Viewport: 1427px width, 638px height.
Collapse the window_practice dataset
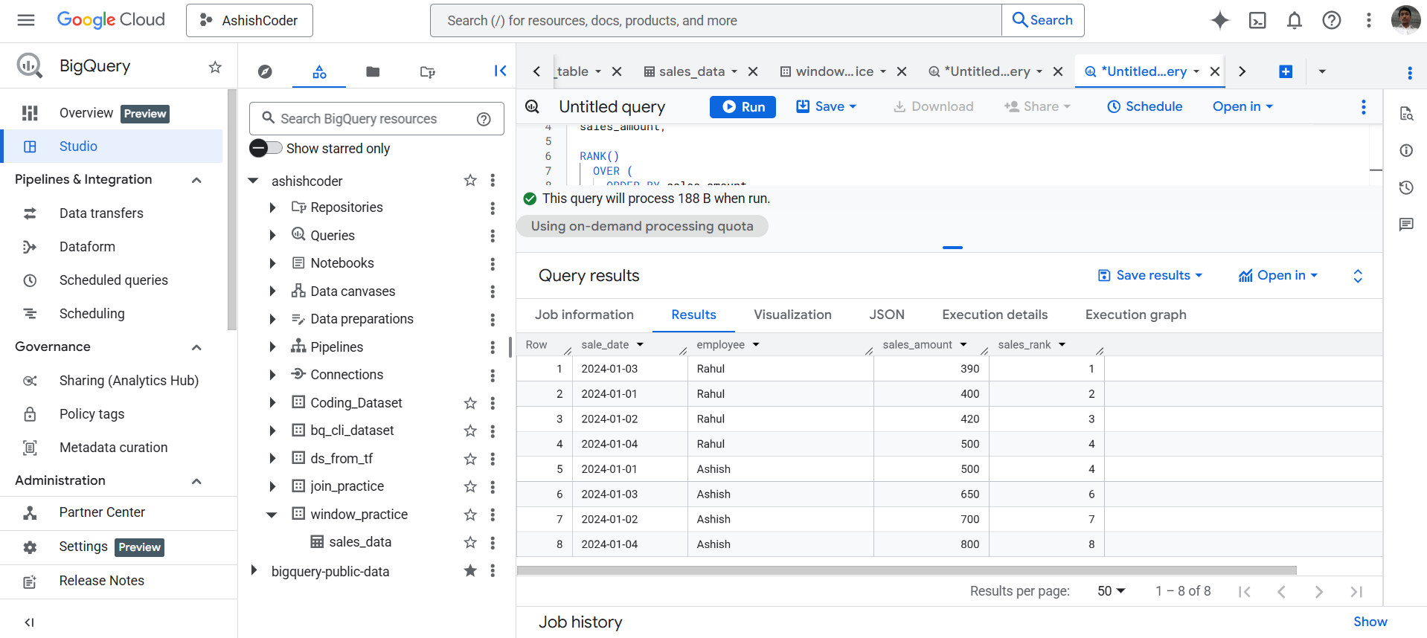point(272,515)
